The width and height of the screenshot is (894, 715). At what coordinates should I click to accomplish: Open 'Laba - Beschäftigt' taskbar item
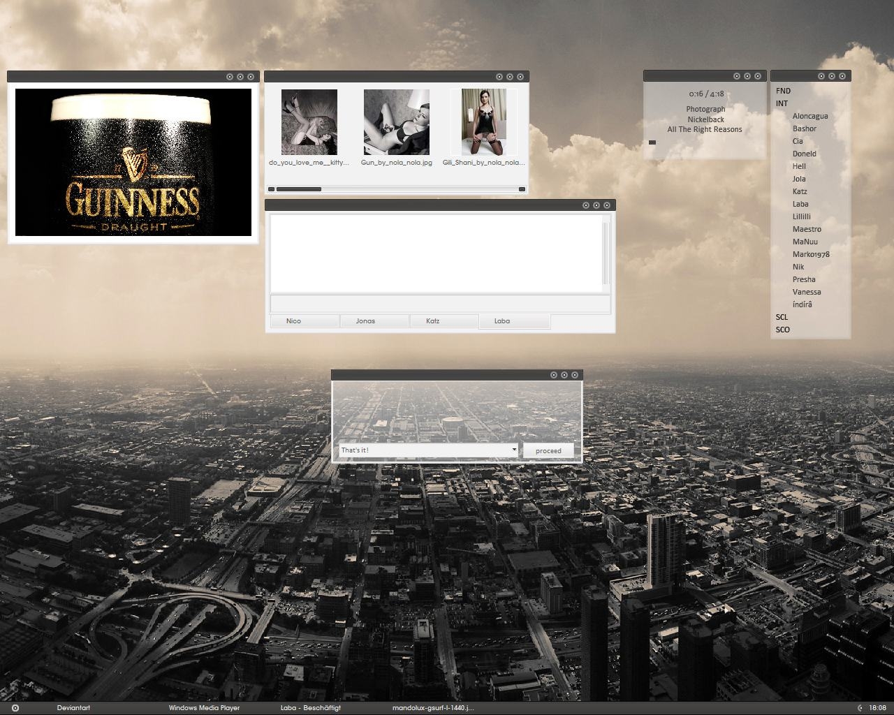tap(311, 708)
